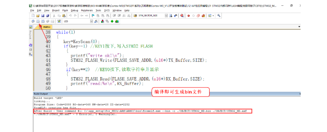Open Manage Project Items colored blocks icon
This screenshot has height=132, width=327.
click(x=102, y=21)
